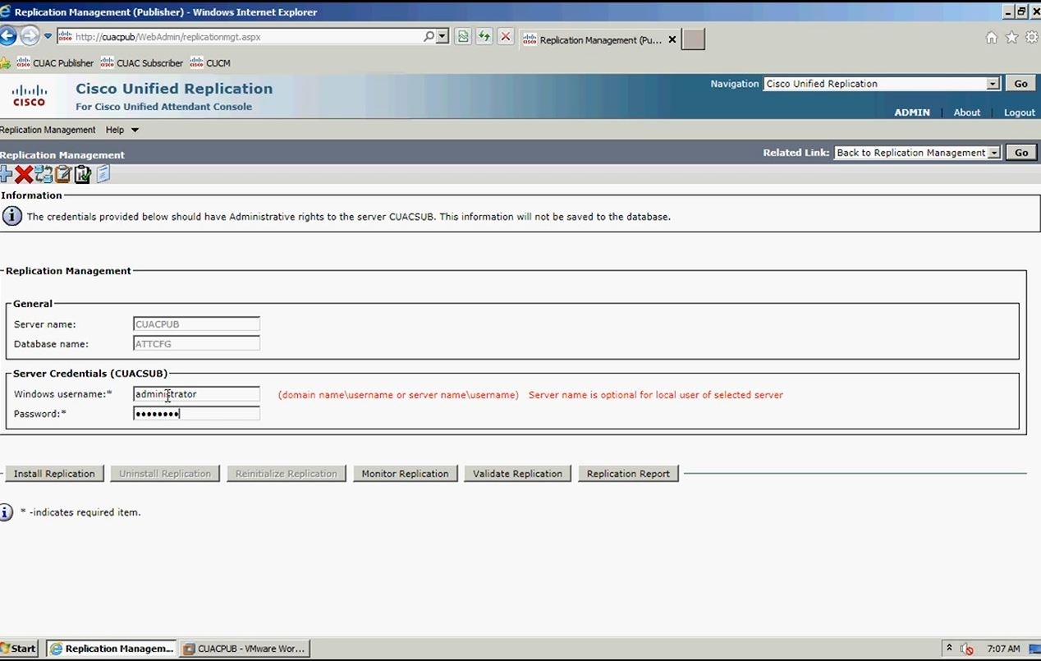Open the Navigation dropdown list
The image size is (1041, 661).
993,84
